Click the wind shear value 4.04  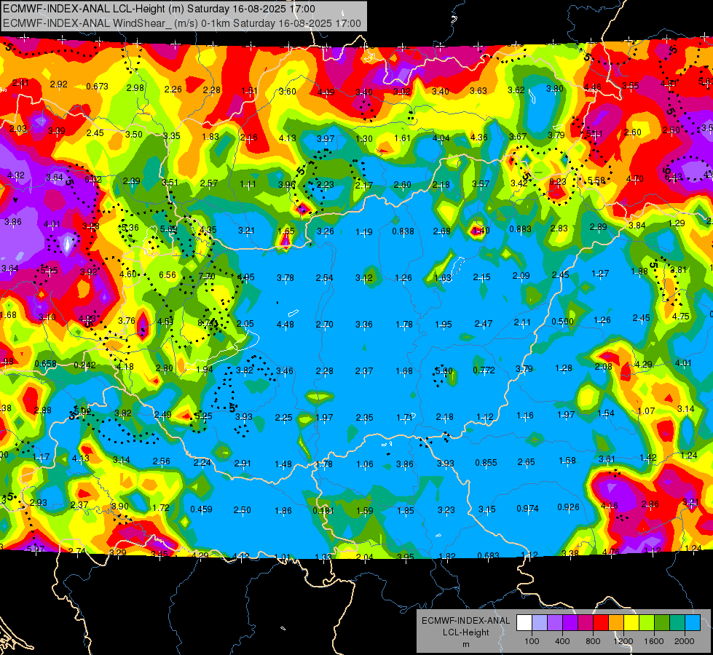coord(441,138)
